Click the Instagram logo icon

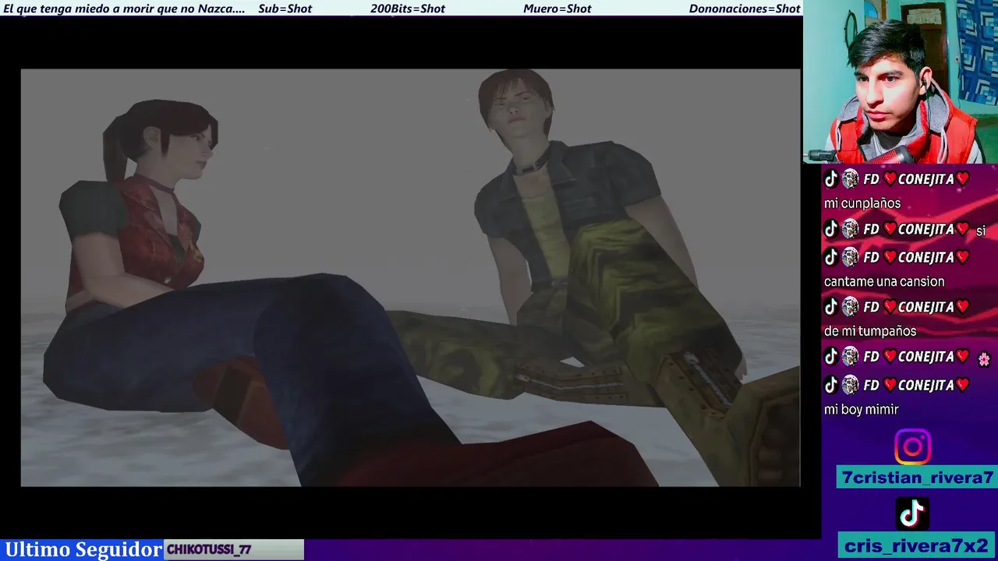coord(912,447)
